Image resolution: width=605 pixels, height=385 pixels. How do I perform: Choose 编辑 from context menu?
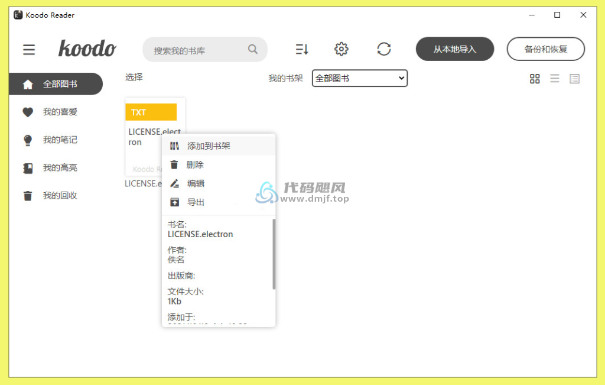pos(219,183)
